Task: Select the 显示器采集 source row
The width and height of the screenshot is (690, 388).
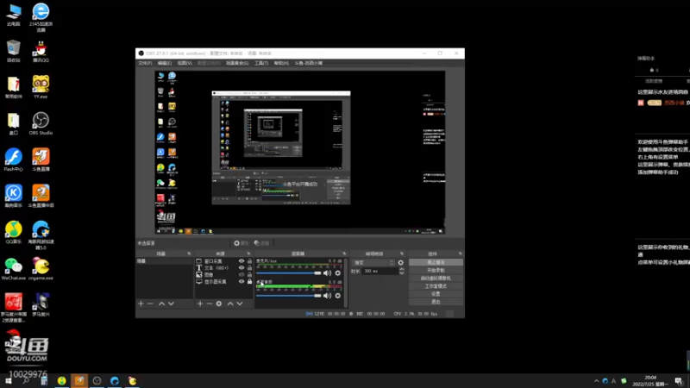Action: click(x=224, y=282)
